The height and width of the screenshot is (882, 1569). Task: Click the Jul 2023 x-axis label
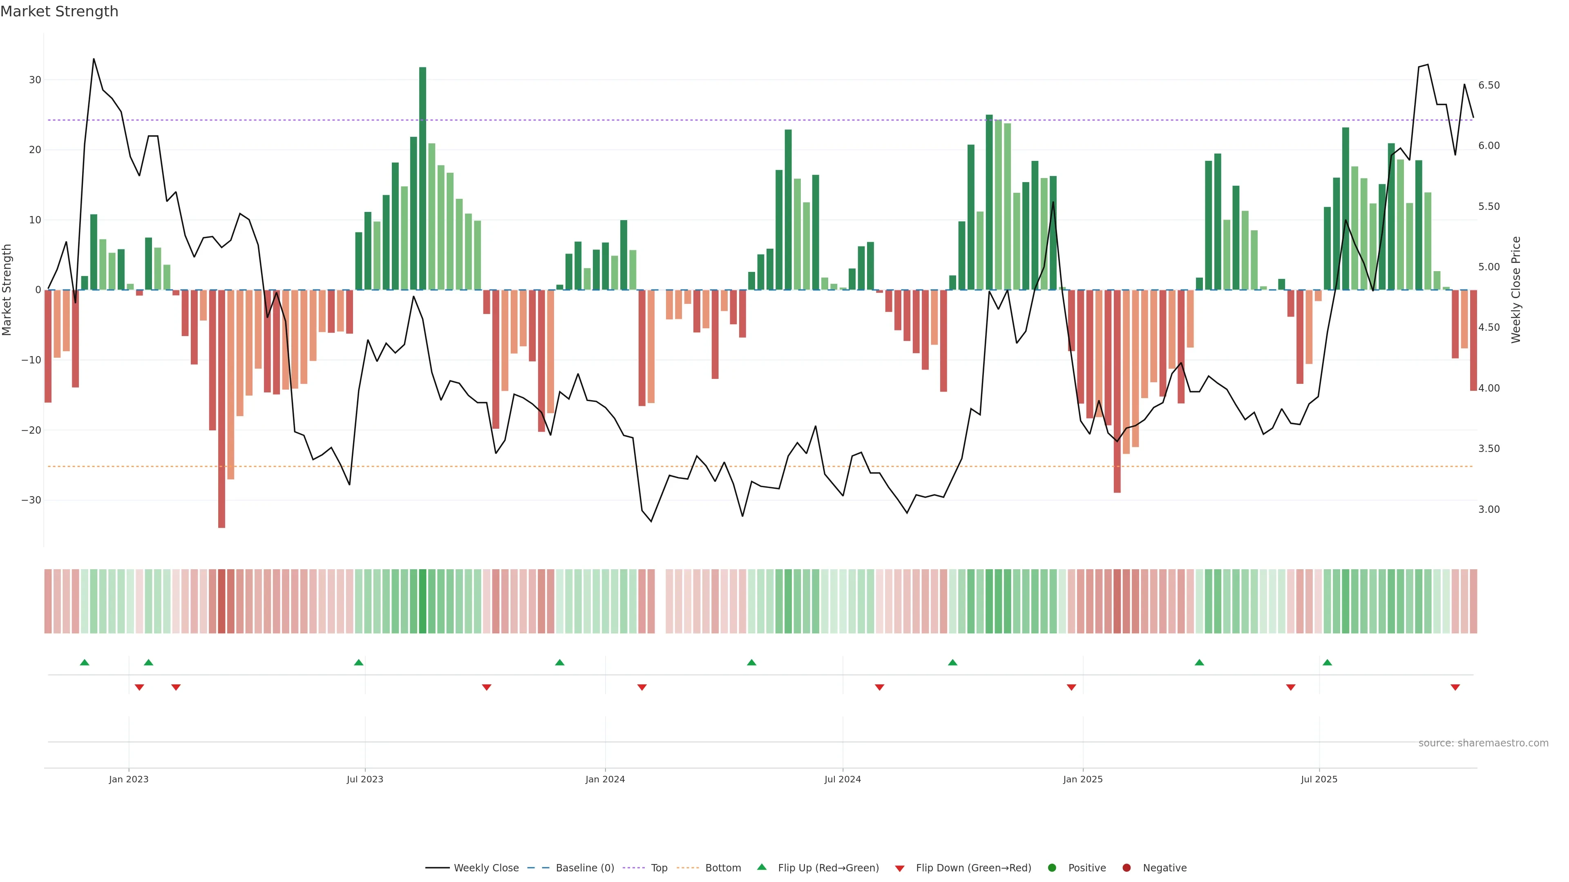(365, 779)
